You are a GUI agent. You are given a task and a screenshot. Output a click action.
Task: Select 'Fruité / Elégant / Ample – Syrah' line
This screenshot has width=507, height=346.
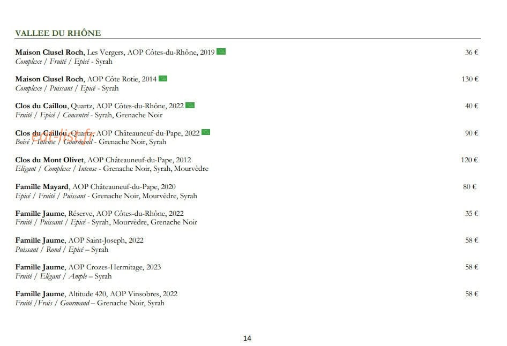click(63, 276)
